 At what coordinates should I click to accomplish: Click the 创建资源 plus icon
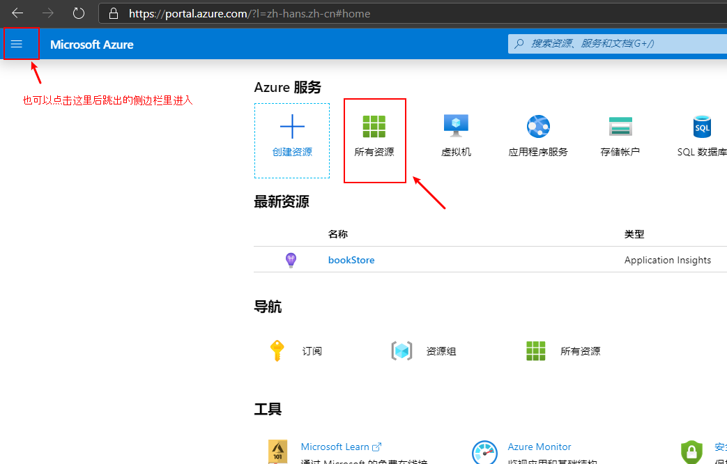(292, 126)
